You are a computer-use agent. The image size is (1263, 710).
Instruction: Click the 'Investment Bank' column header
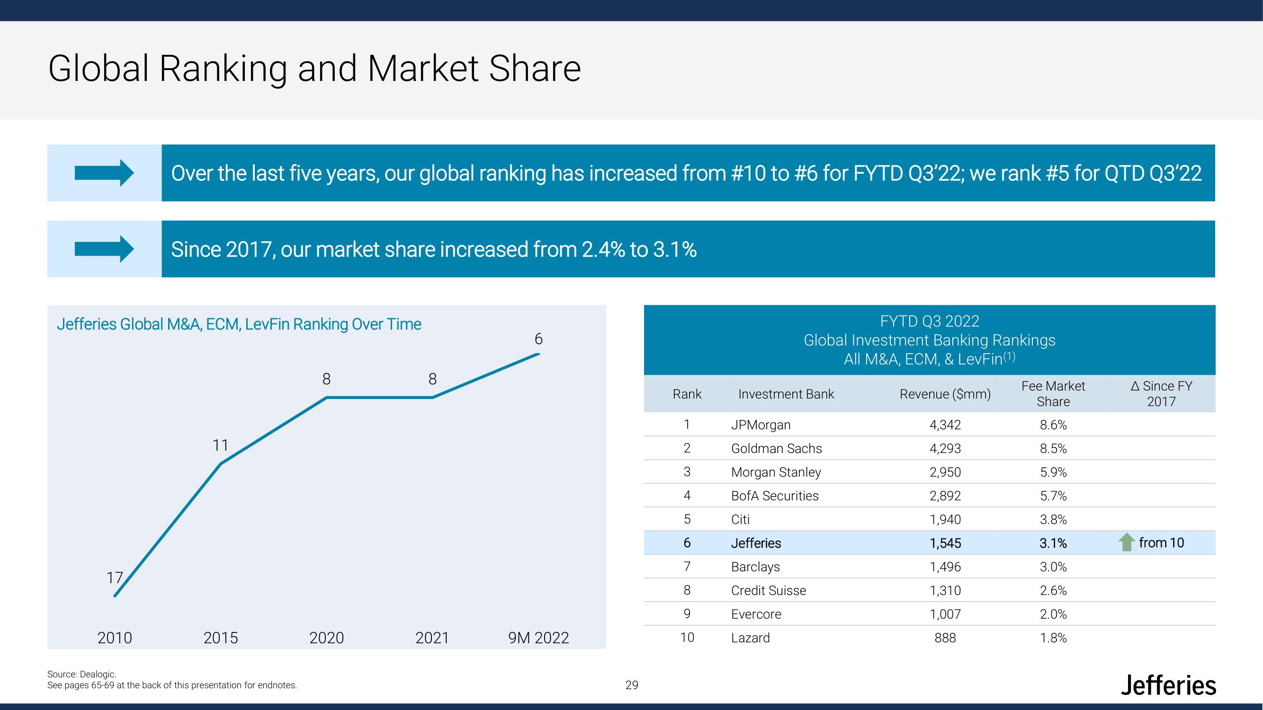point(786,394)
